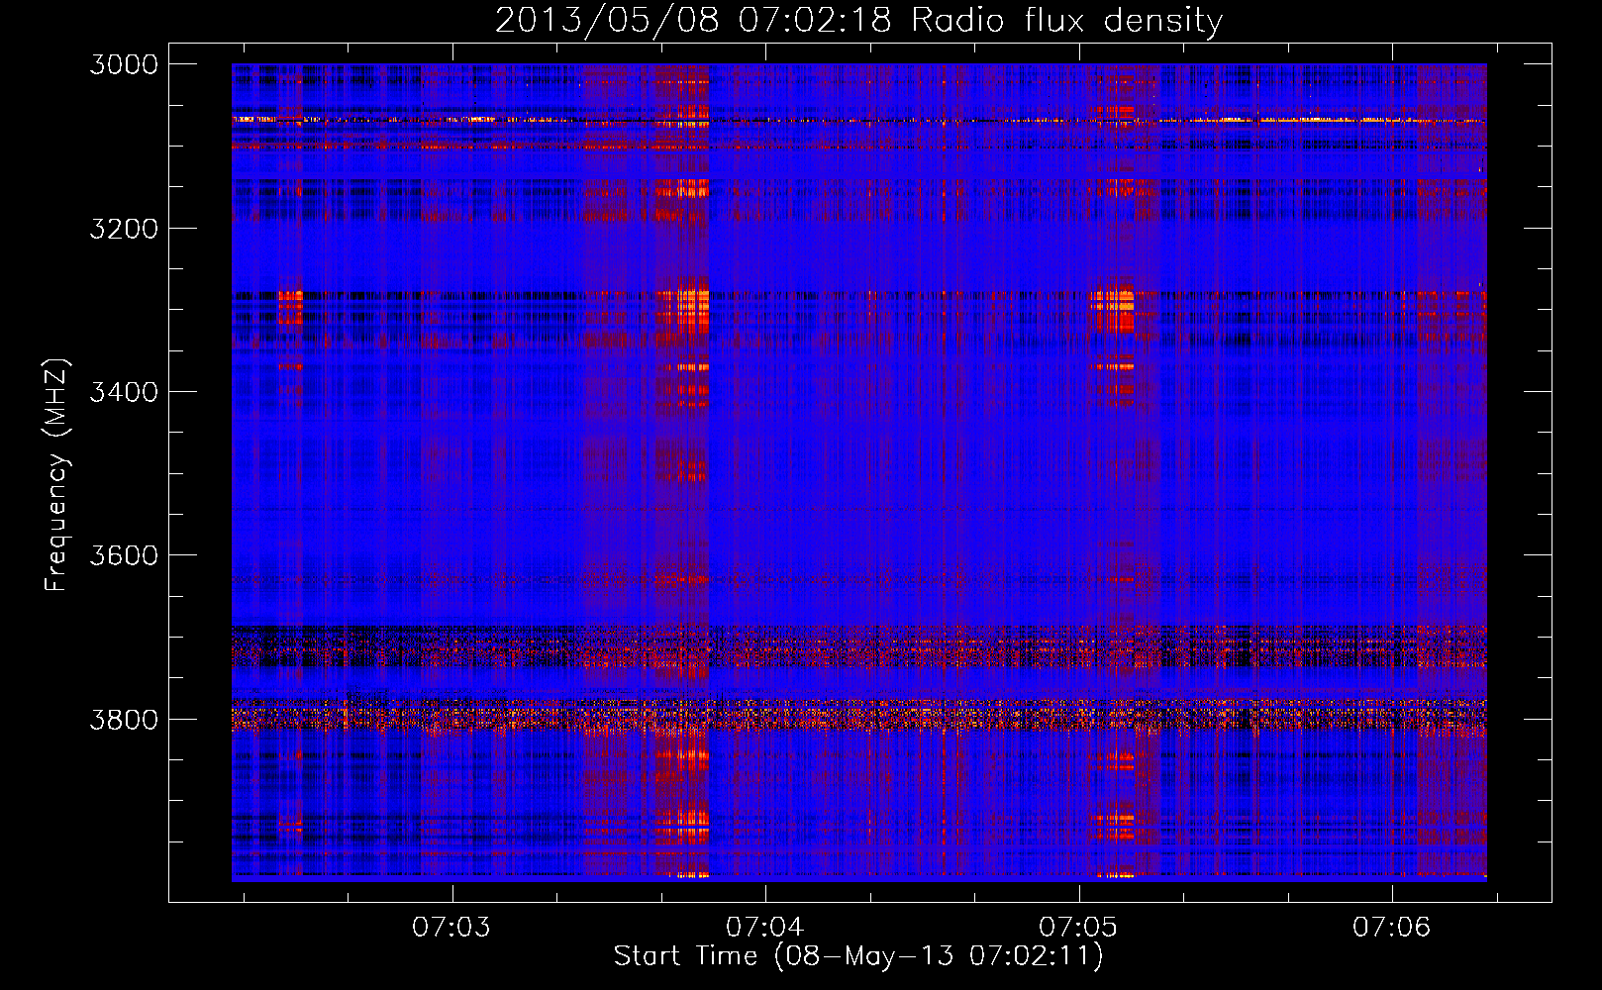Click the 07:03 time axis label
The height and width of the screenshot is (990, 1602).
point(451,928)
